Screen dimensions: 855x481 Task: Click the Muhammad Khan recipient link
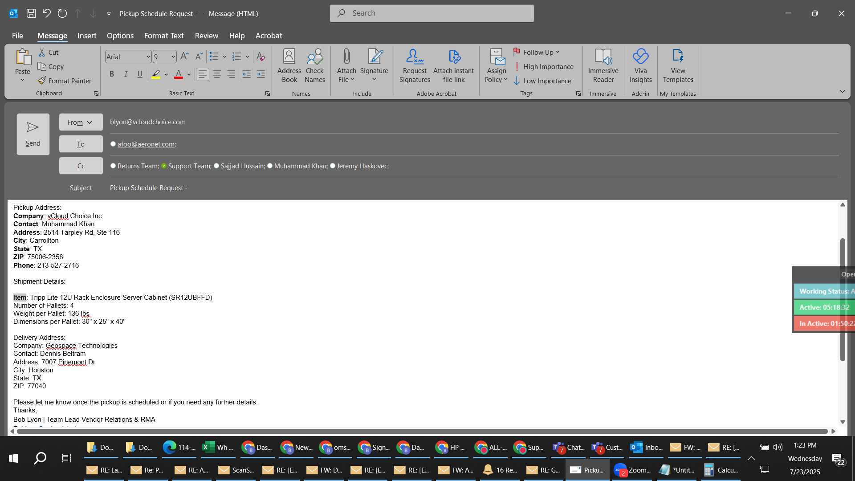pos(301,166)
